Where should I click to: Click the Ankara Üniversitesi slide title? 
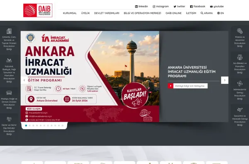click(x=192, y=72)
